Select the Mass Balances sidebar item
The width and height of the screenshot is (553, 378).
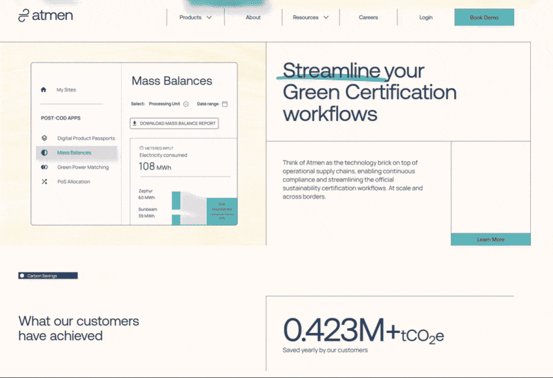[77, 152]
